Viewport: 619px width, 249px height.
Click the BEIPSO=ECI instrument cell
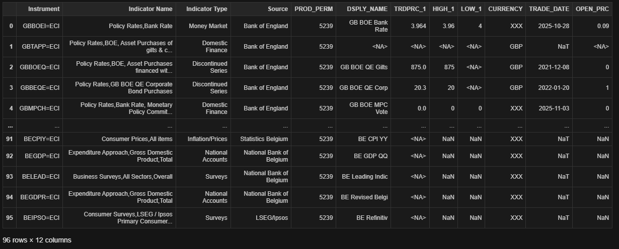(x=41, y=218)
